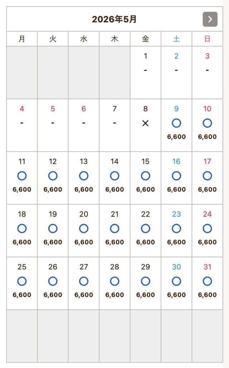Screen dimensions: 229x368
Task: Choose Saturday May 30 date number
Action: point(176,267)
